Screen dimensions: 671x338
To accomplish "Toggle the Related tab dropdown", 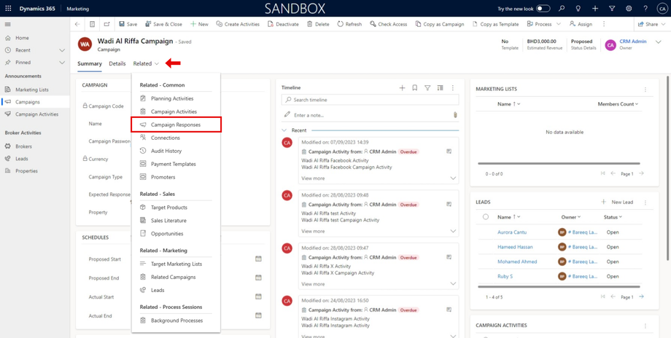I will tap(146, 63).
